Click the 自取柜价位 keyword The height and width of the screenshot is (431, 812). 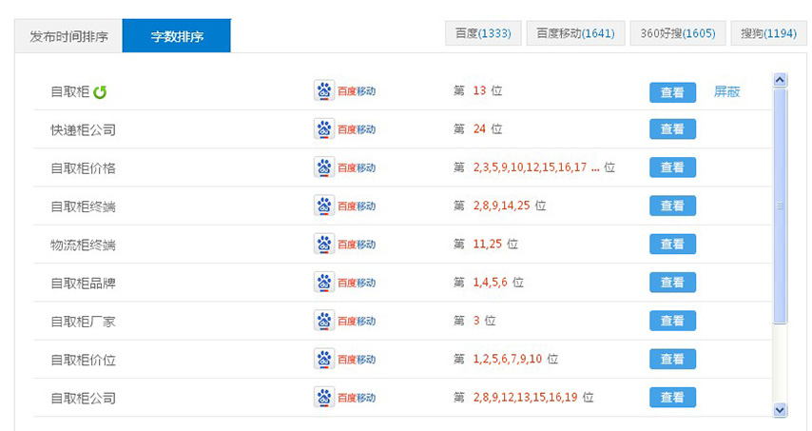[x=83, y=360]
